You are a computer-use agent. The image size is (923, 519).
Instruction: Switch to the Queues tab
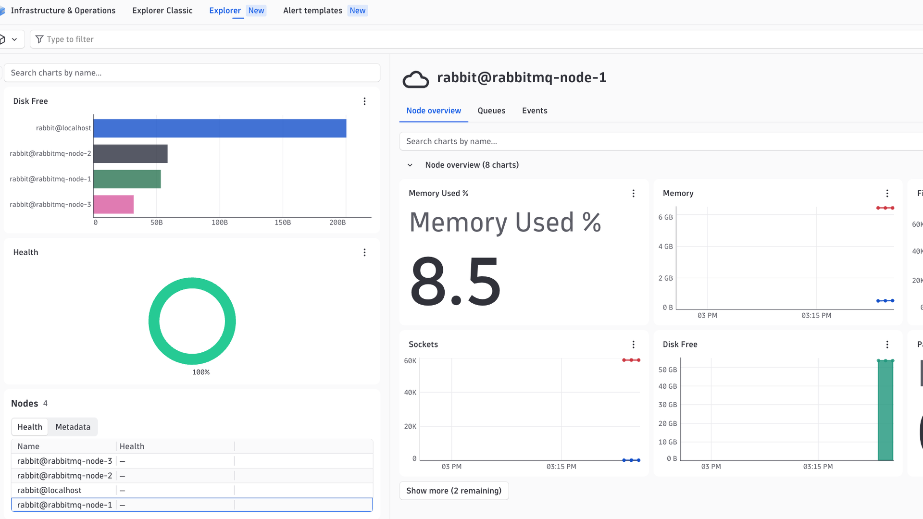coord(491,111)
